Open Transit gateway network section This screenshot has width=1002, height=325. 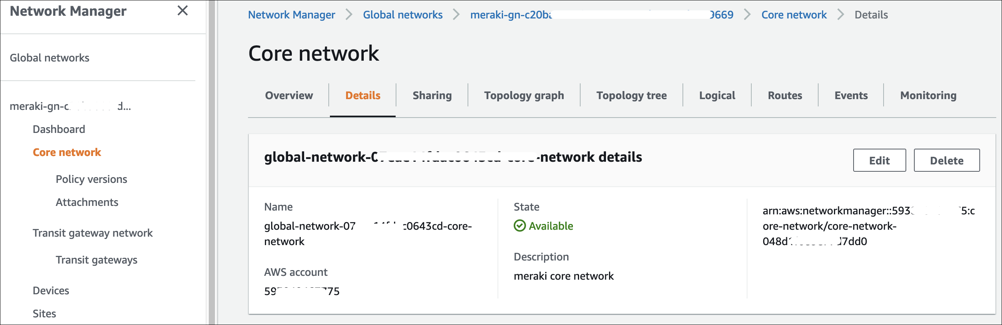tap(93, 233)
